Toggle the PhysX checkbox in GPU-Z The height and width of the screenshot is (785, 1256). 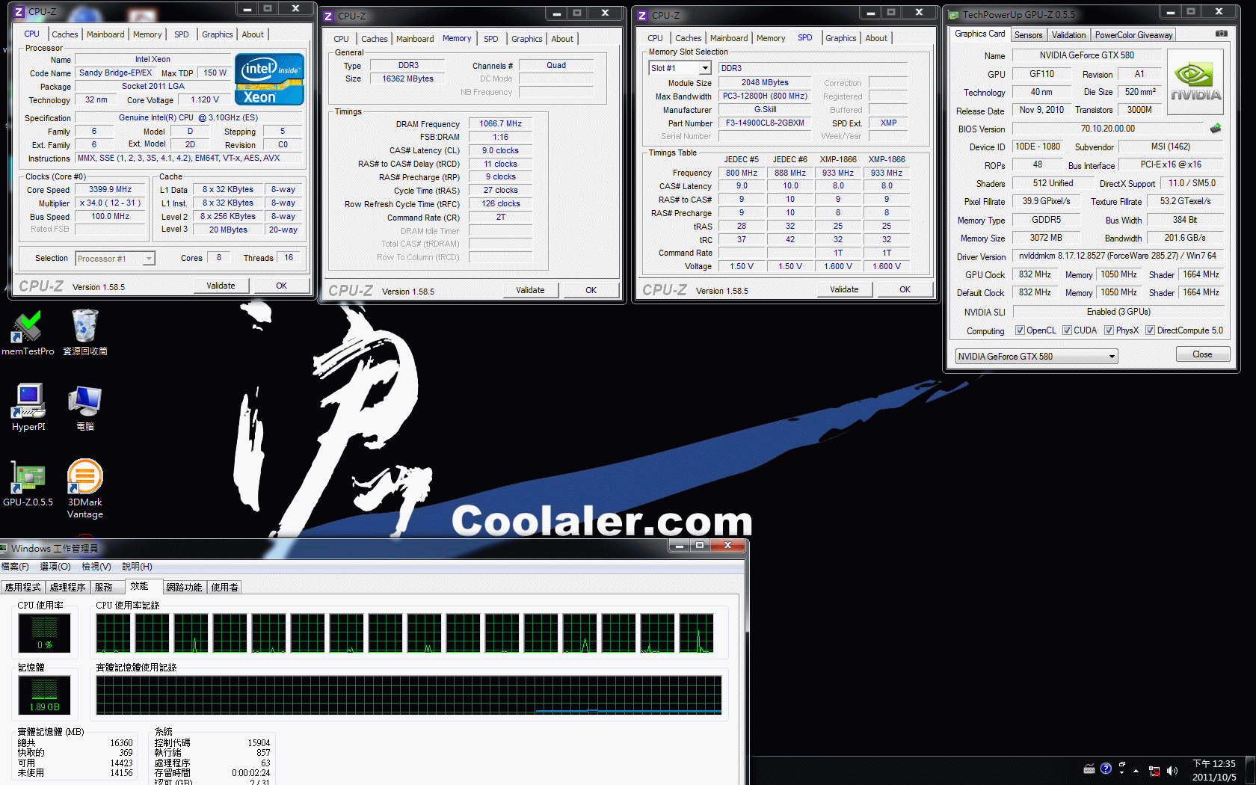pyautogui.click(x=1109, y=330)
